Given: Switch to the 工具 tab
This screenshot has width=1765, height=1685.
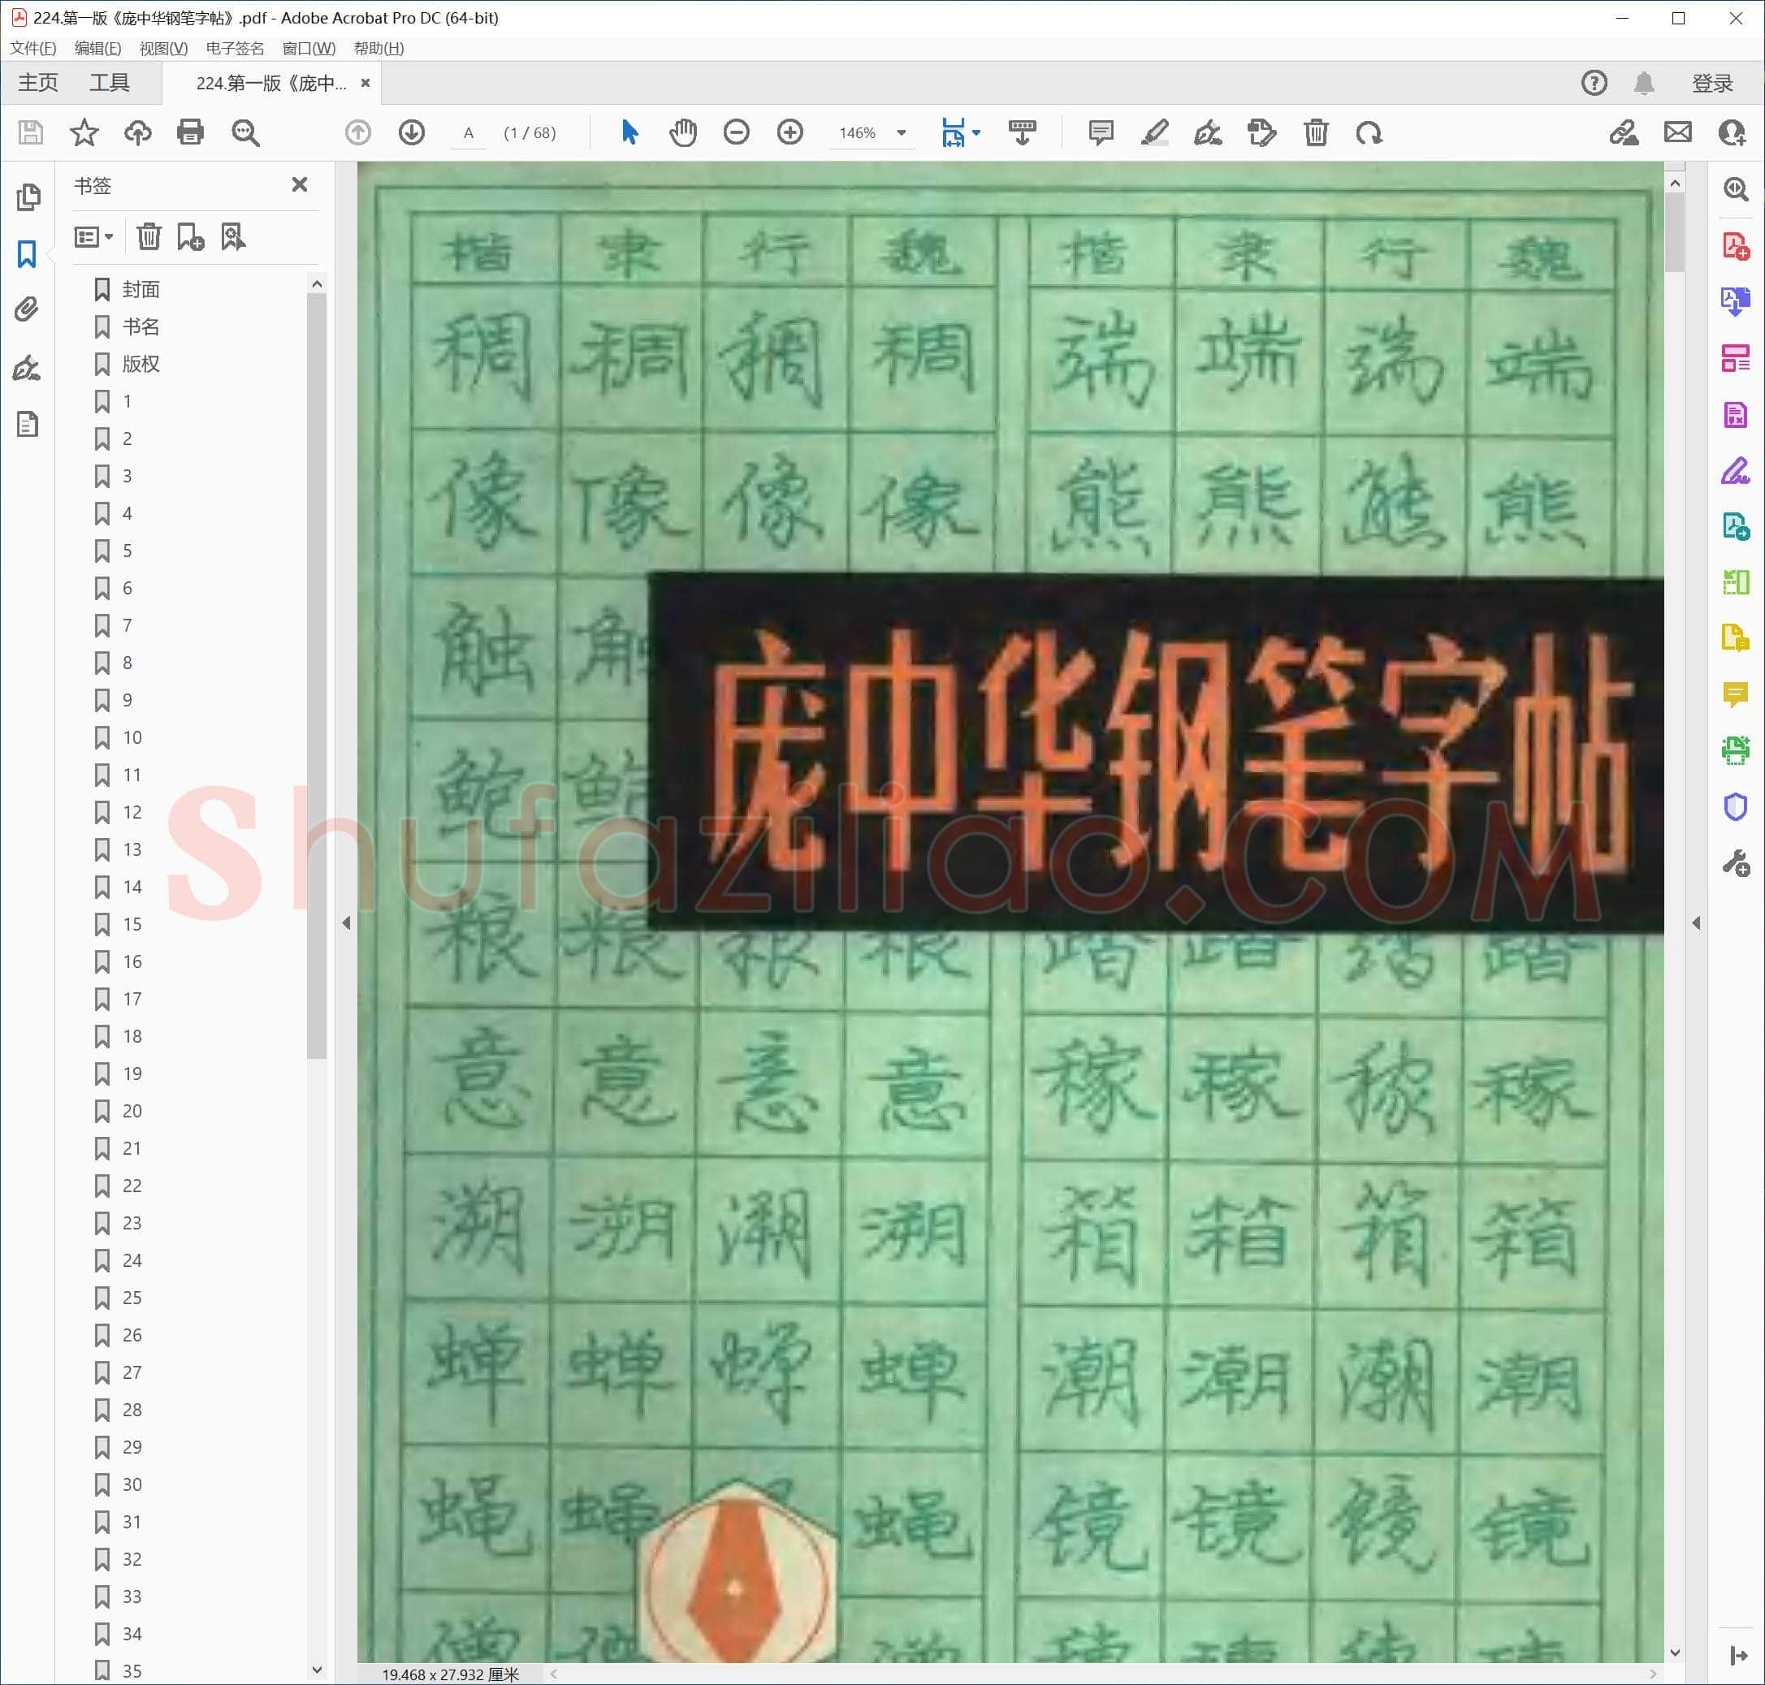Looking at the screenshot, I should tap(110, 84).
